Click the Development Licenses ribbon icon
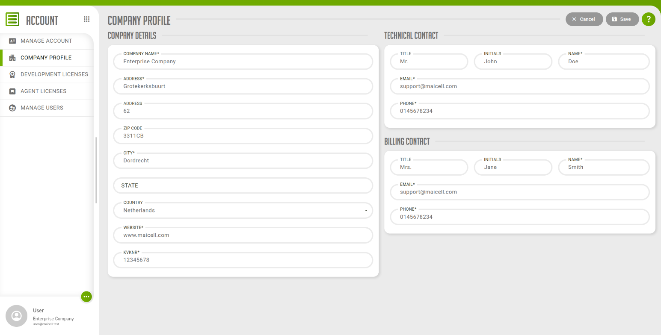The height and width of the screenshot is (335, 661). point(12,74)
